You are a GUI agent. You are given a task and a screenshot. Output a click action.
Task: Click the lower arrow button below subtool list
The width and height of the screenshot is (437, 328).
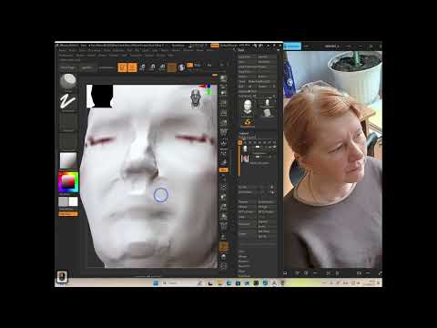coord(271,192)
